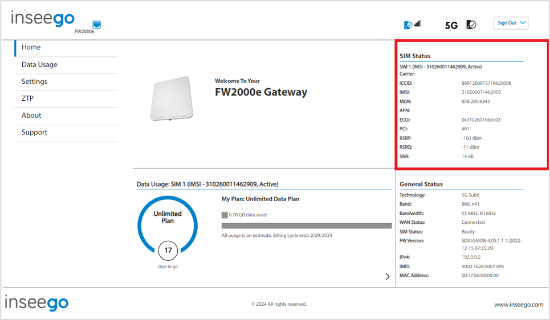Click the FW Version value SDX55MOR-4.05.1.1
The height and width of the screenshot is (320, 550).
pos(491,244)
